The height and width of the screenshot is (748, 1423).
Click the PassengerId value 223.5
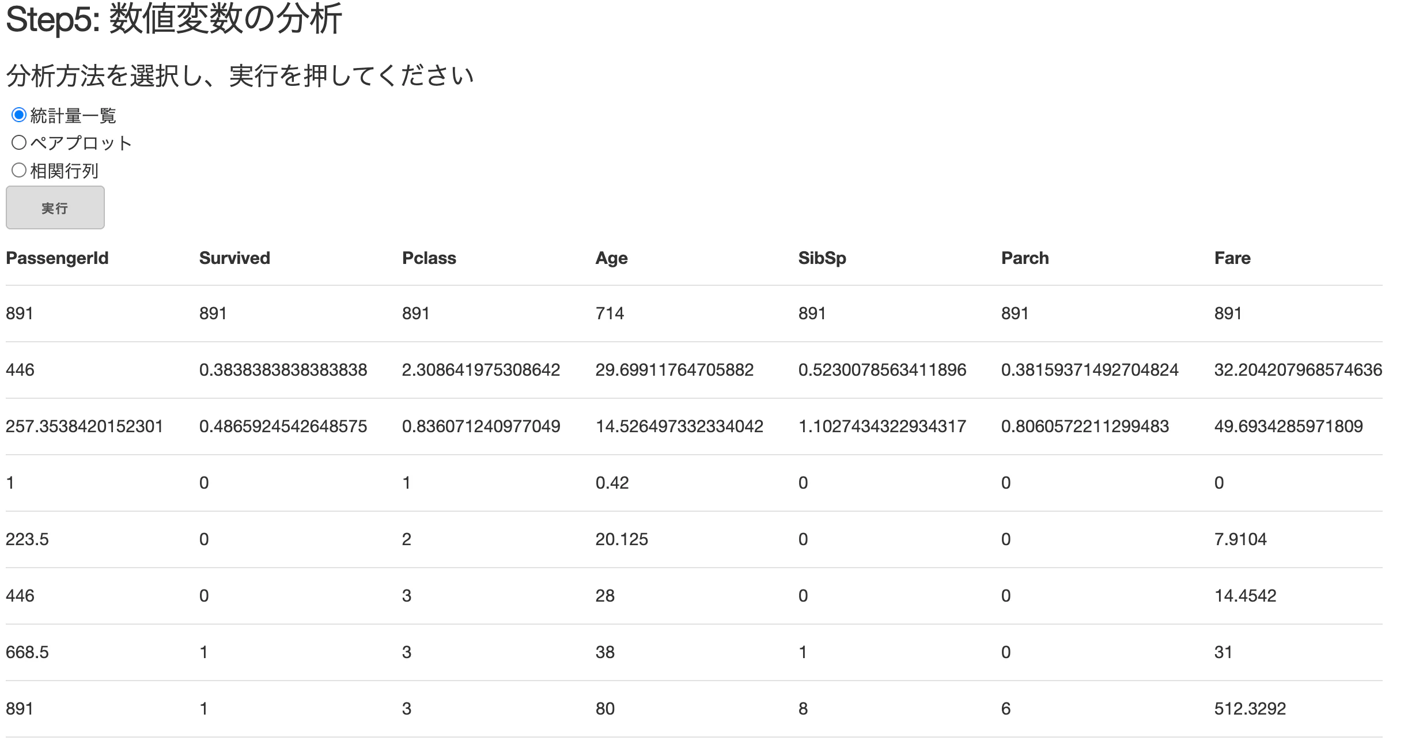[27, 539]
